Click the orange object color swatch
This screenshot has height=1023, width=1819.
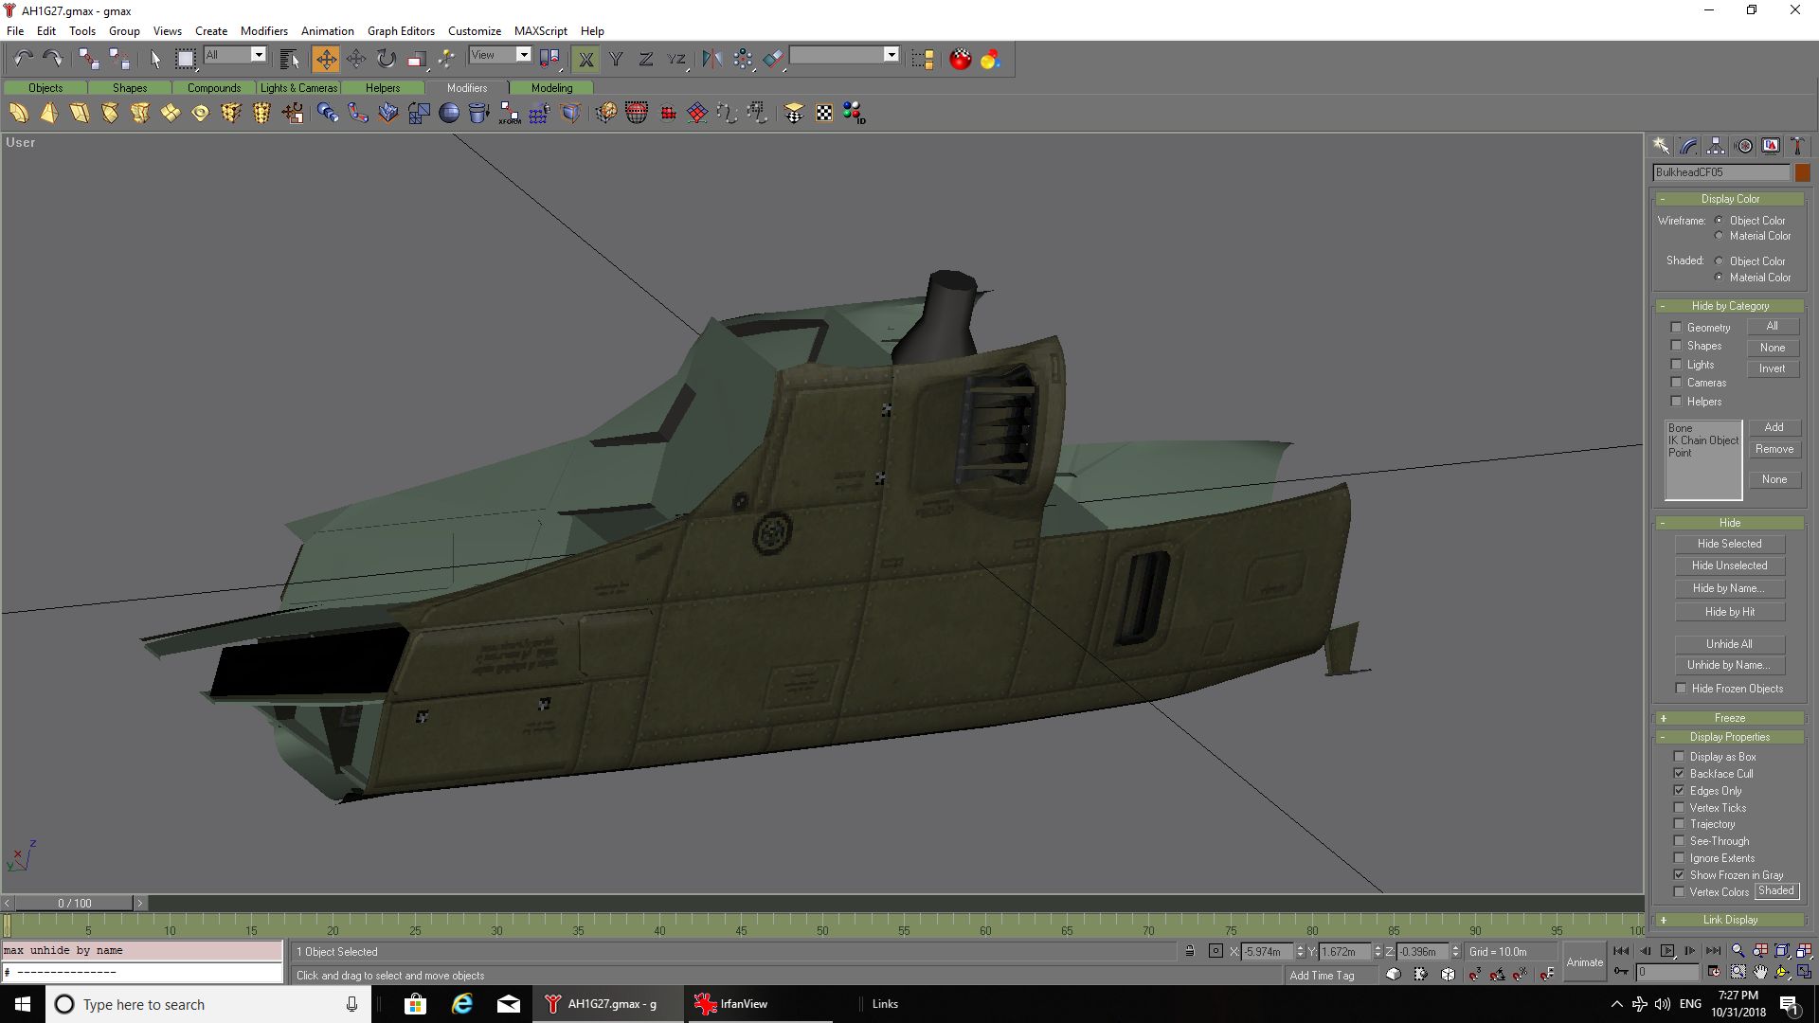click(1802, 172)
